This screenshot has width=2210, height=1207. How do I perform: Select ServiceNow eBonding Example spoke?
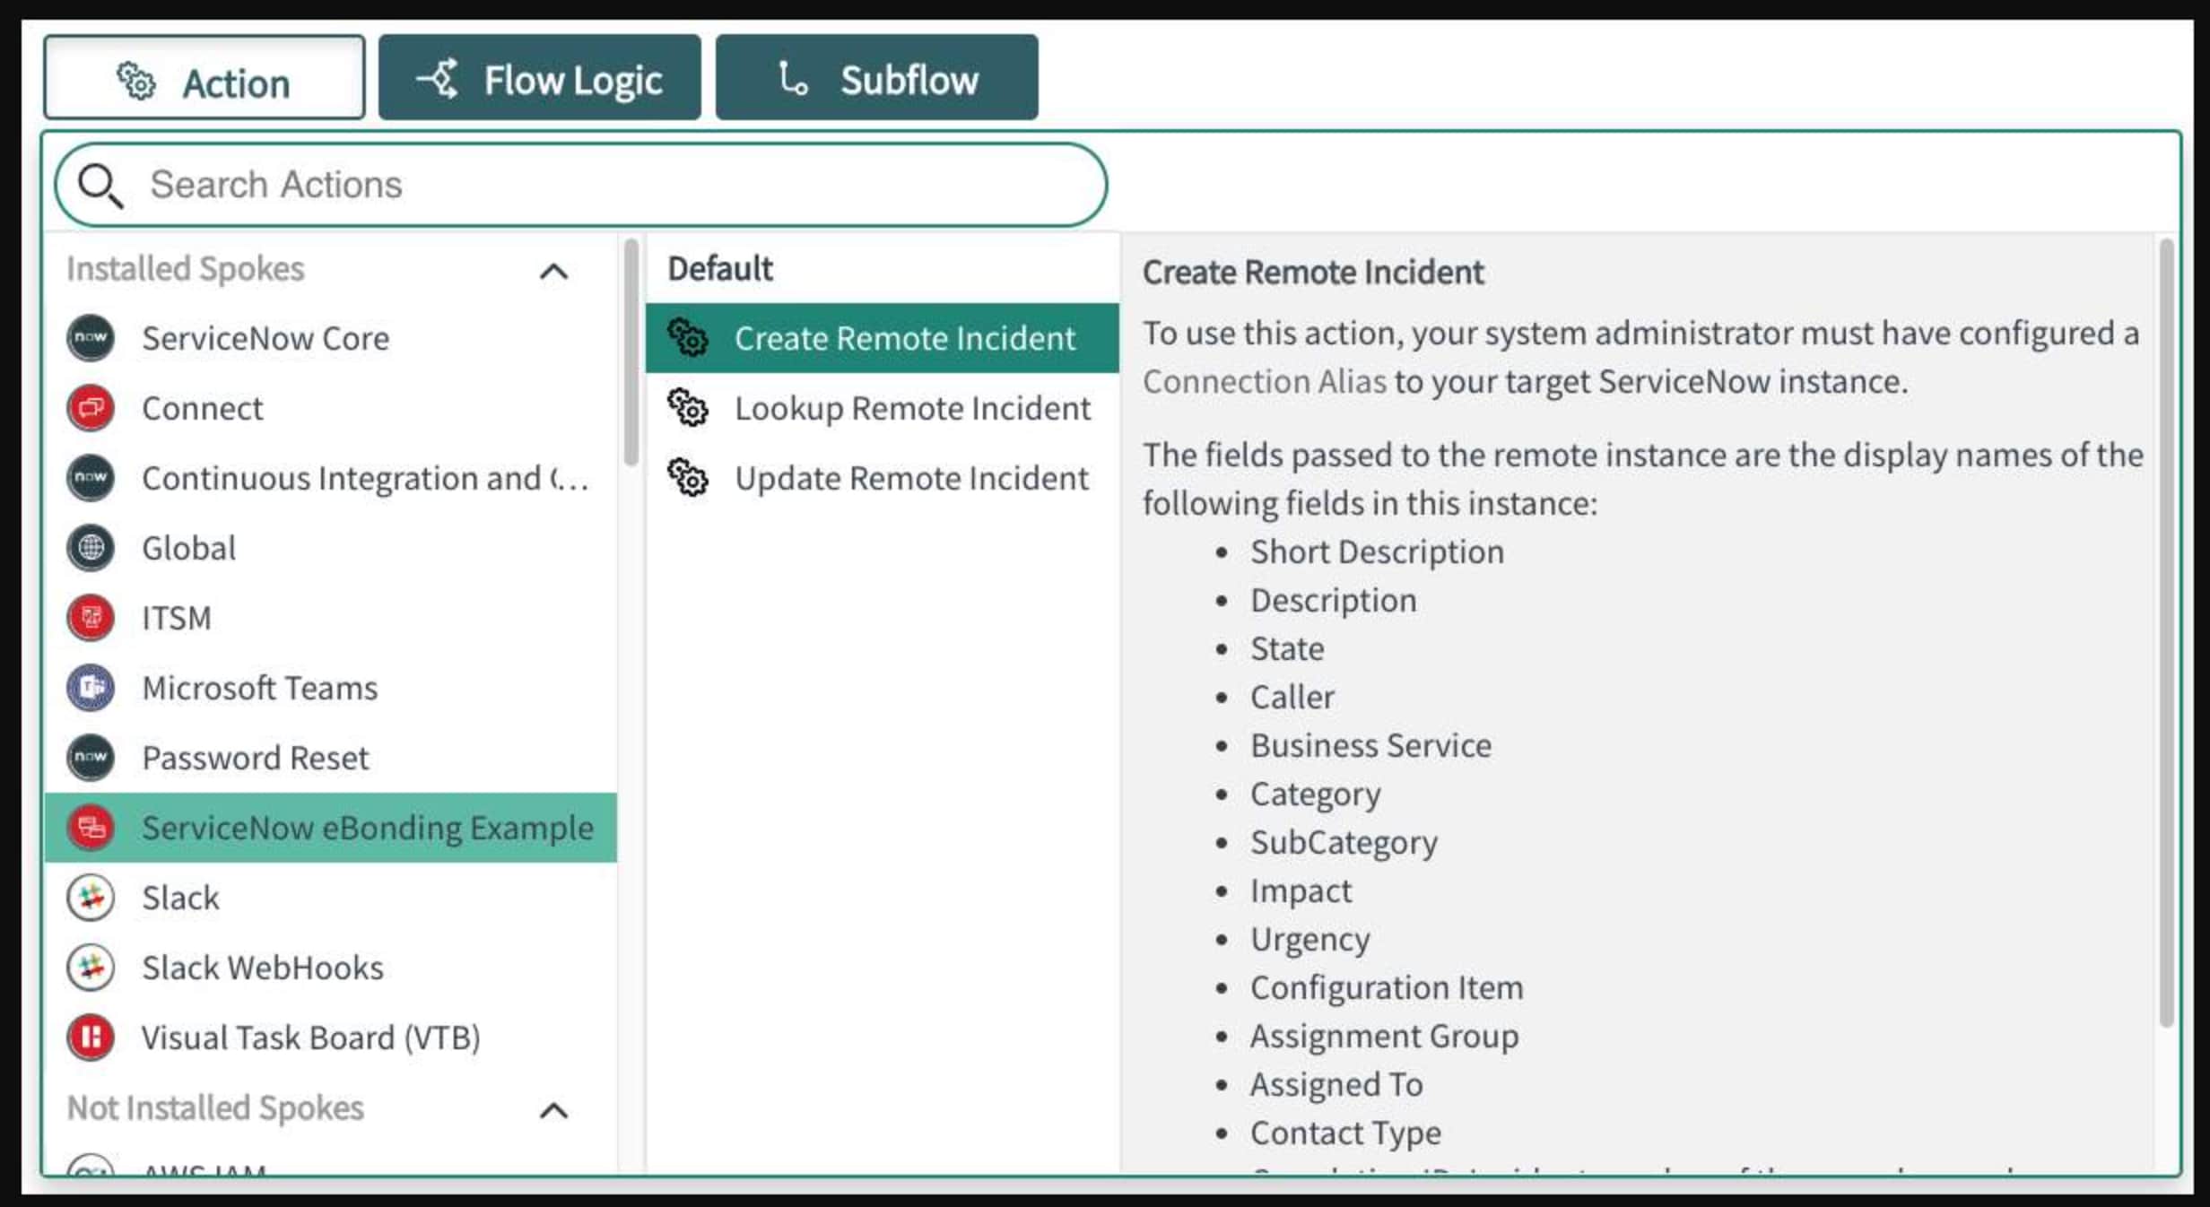tap(331, 828)
